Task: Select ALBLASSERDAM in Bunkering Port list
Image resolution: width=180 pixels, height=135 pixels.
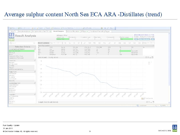Action: tap(22, 85)
